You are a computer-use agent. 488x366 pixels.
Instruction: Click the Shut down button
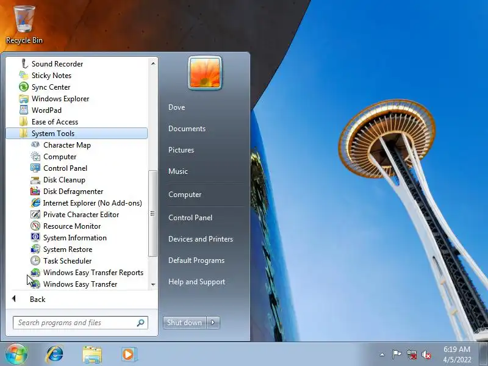click(185, 323)
